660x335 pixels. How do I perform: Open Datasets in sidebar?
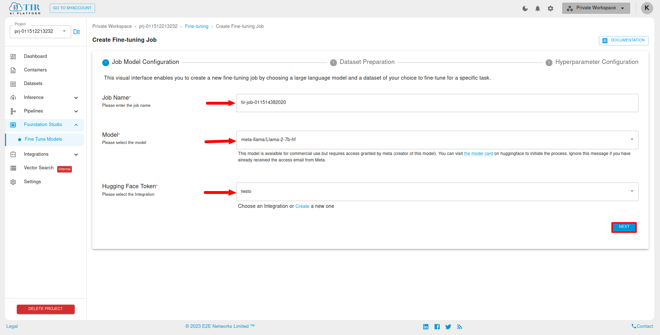(x=33, y=84)
